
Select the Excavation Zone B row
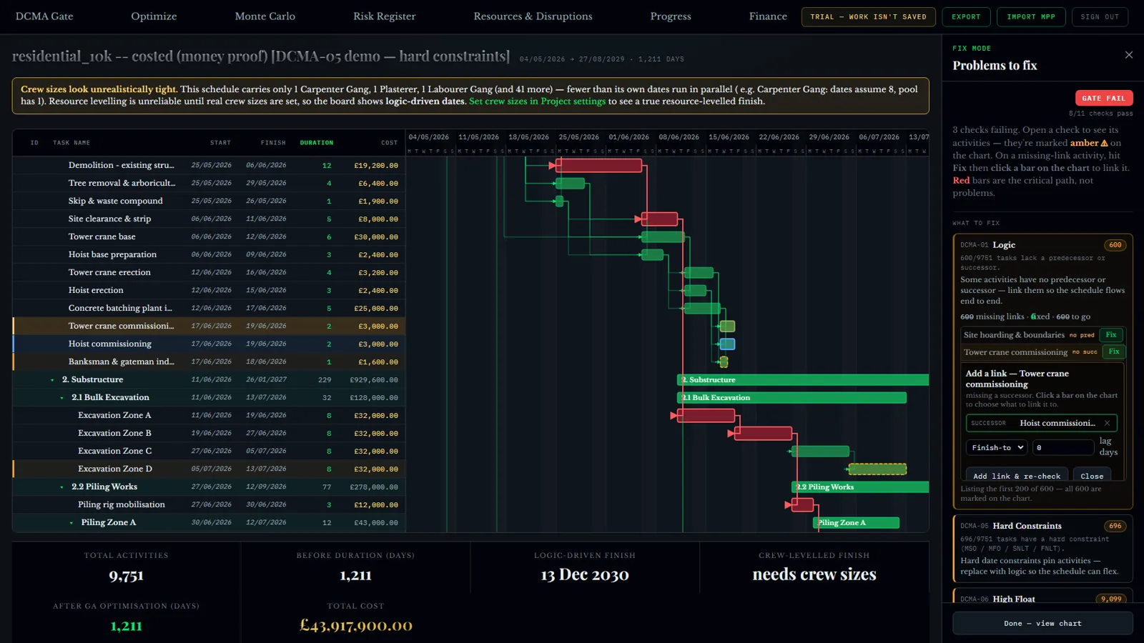[x=209, y=433]
